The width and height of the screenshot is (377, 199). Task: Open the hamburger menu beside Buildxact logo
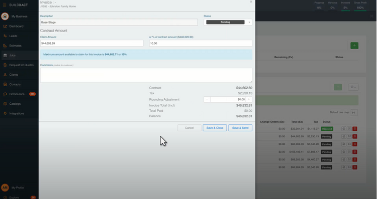[5, 5]
